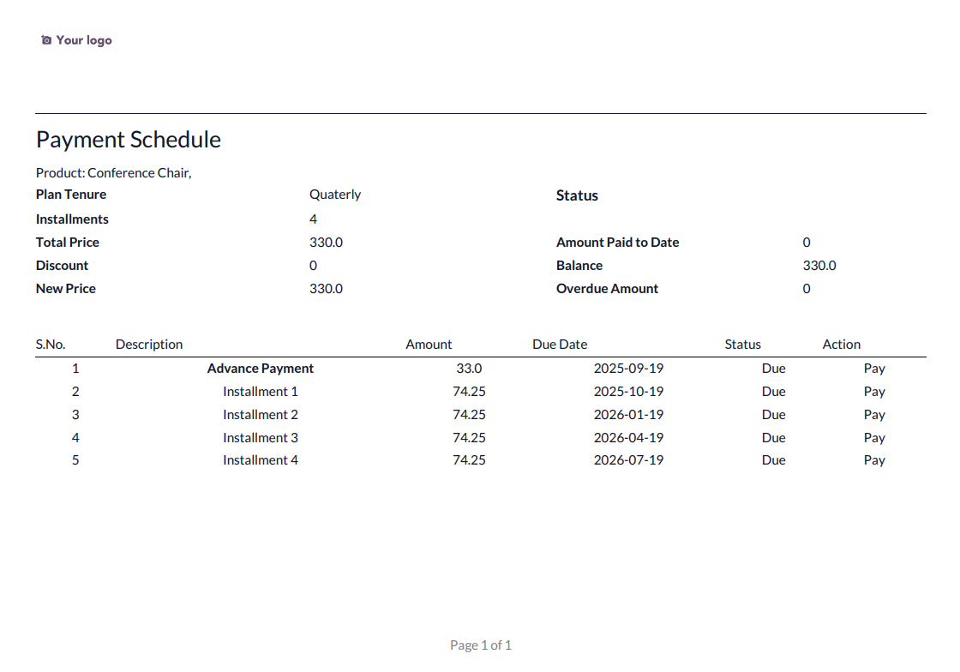Click Pay for Installment 3 row

(x=874, y=438)
